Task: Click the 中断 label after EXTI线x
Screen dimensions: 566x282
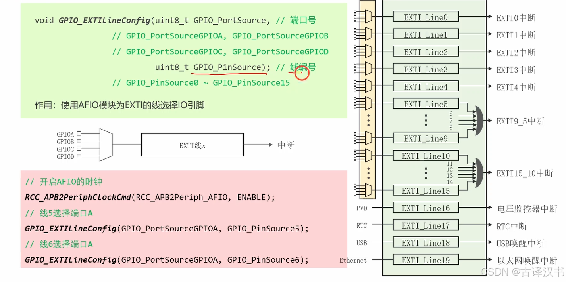Action: tap(286, 145)
